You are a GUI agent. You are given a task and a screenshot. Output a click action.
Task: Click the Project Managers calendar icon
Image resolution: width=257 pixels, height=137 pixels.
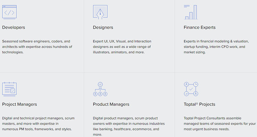tap(9, 89)
